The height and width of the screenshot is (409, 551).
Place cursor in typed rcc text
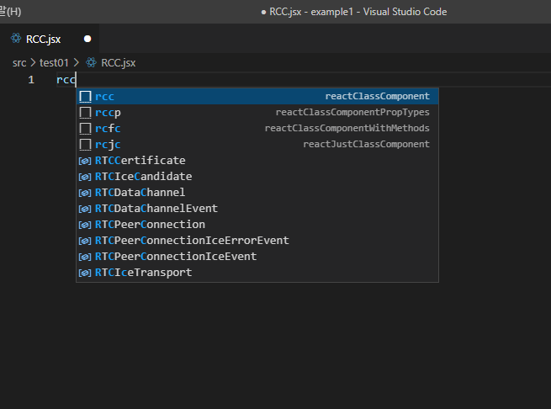pyautogui.click(x=66, y=80)
